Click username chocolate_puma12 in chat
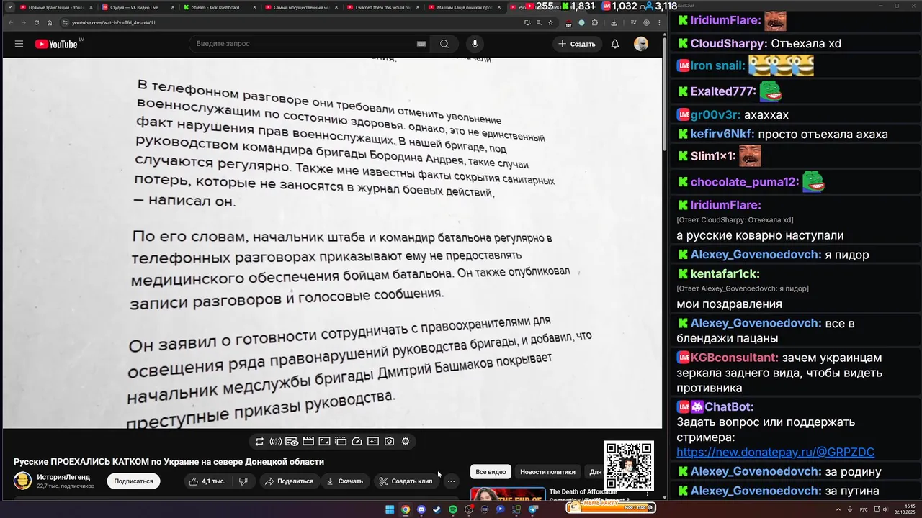This screenshot has width=922, height=518. tap(745, 183)
